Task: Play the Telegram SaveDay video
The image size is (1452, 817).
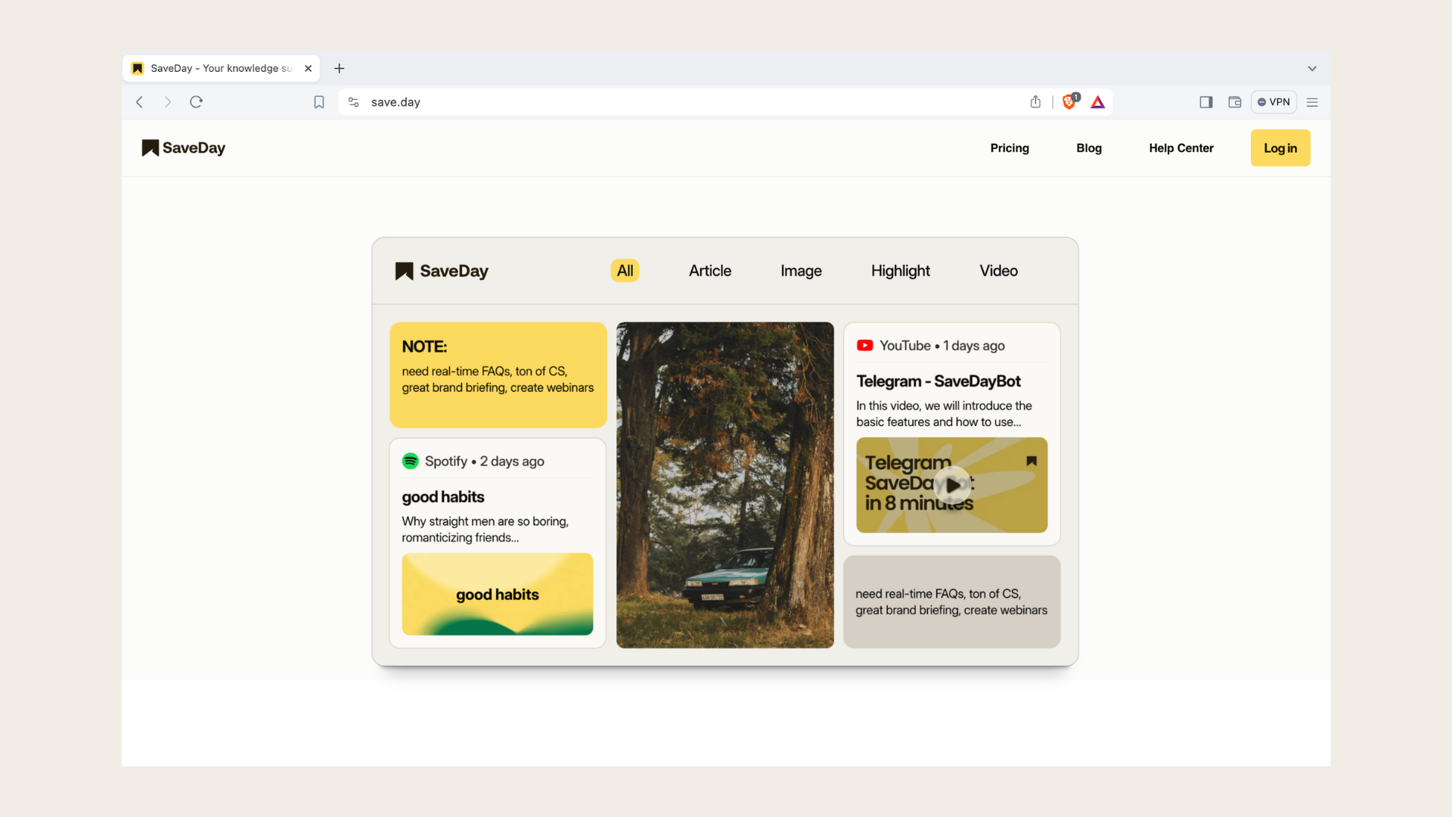Action: [951, 485]
